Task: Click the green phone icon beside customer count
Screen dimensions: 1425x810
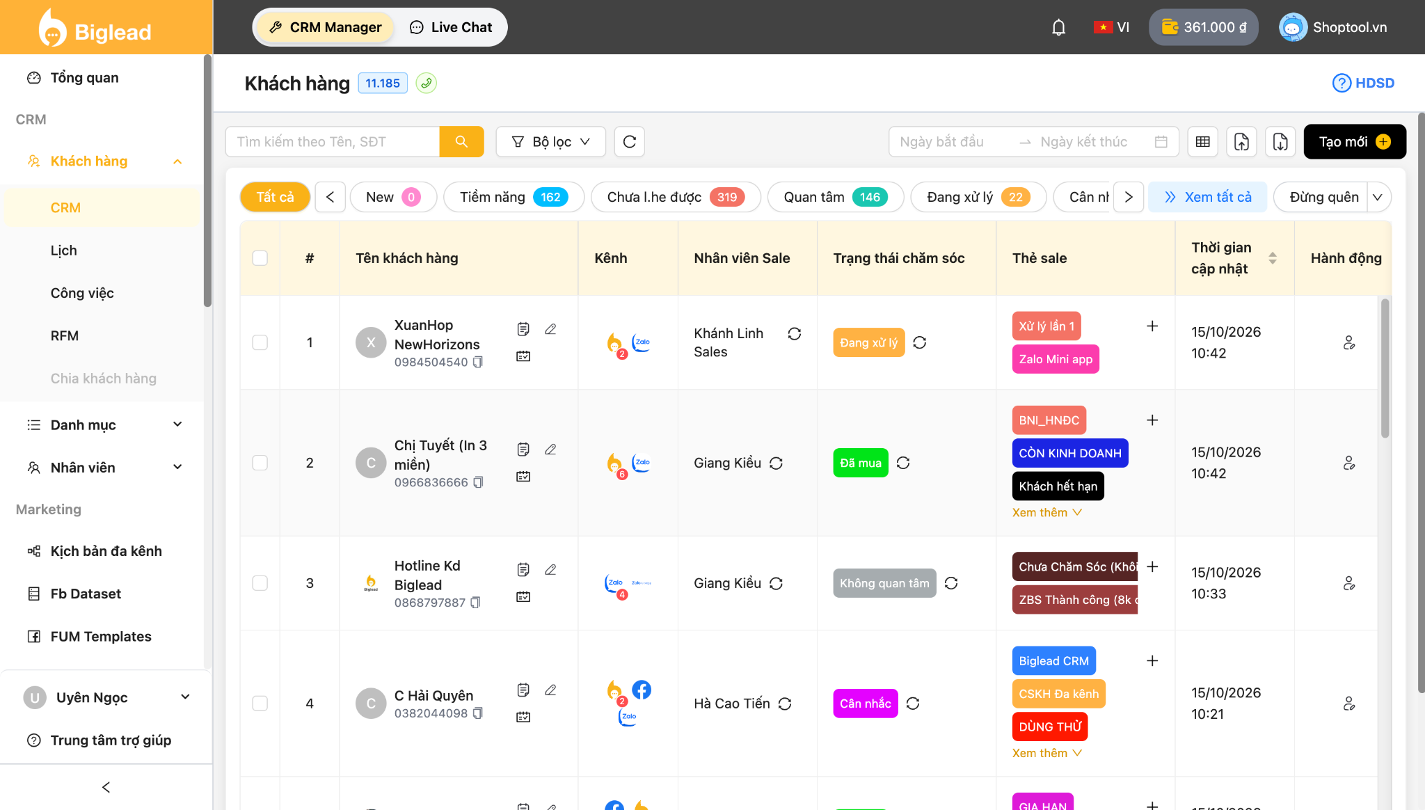Action: point(426,83)
